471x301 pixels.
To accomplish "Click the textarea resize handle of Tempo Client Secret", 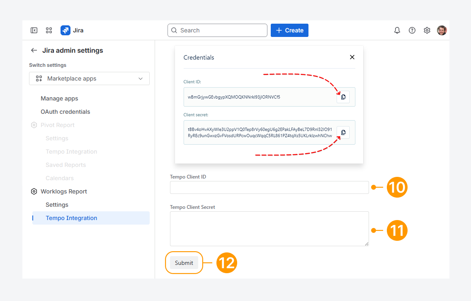I will 367,244.
